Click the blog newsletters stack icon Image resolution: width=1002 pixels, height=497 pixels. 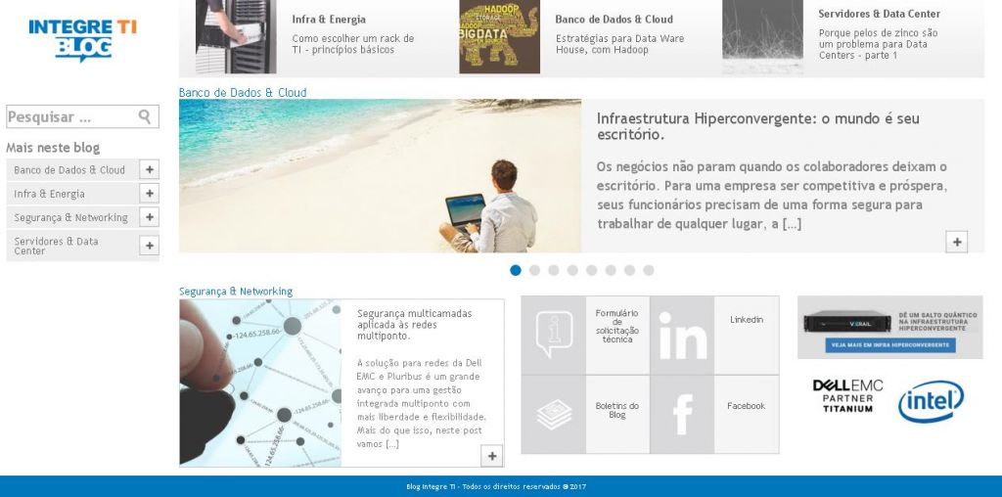click(554, 414)
